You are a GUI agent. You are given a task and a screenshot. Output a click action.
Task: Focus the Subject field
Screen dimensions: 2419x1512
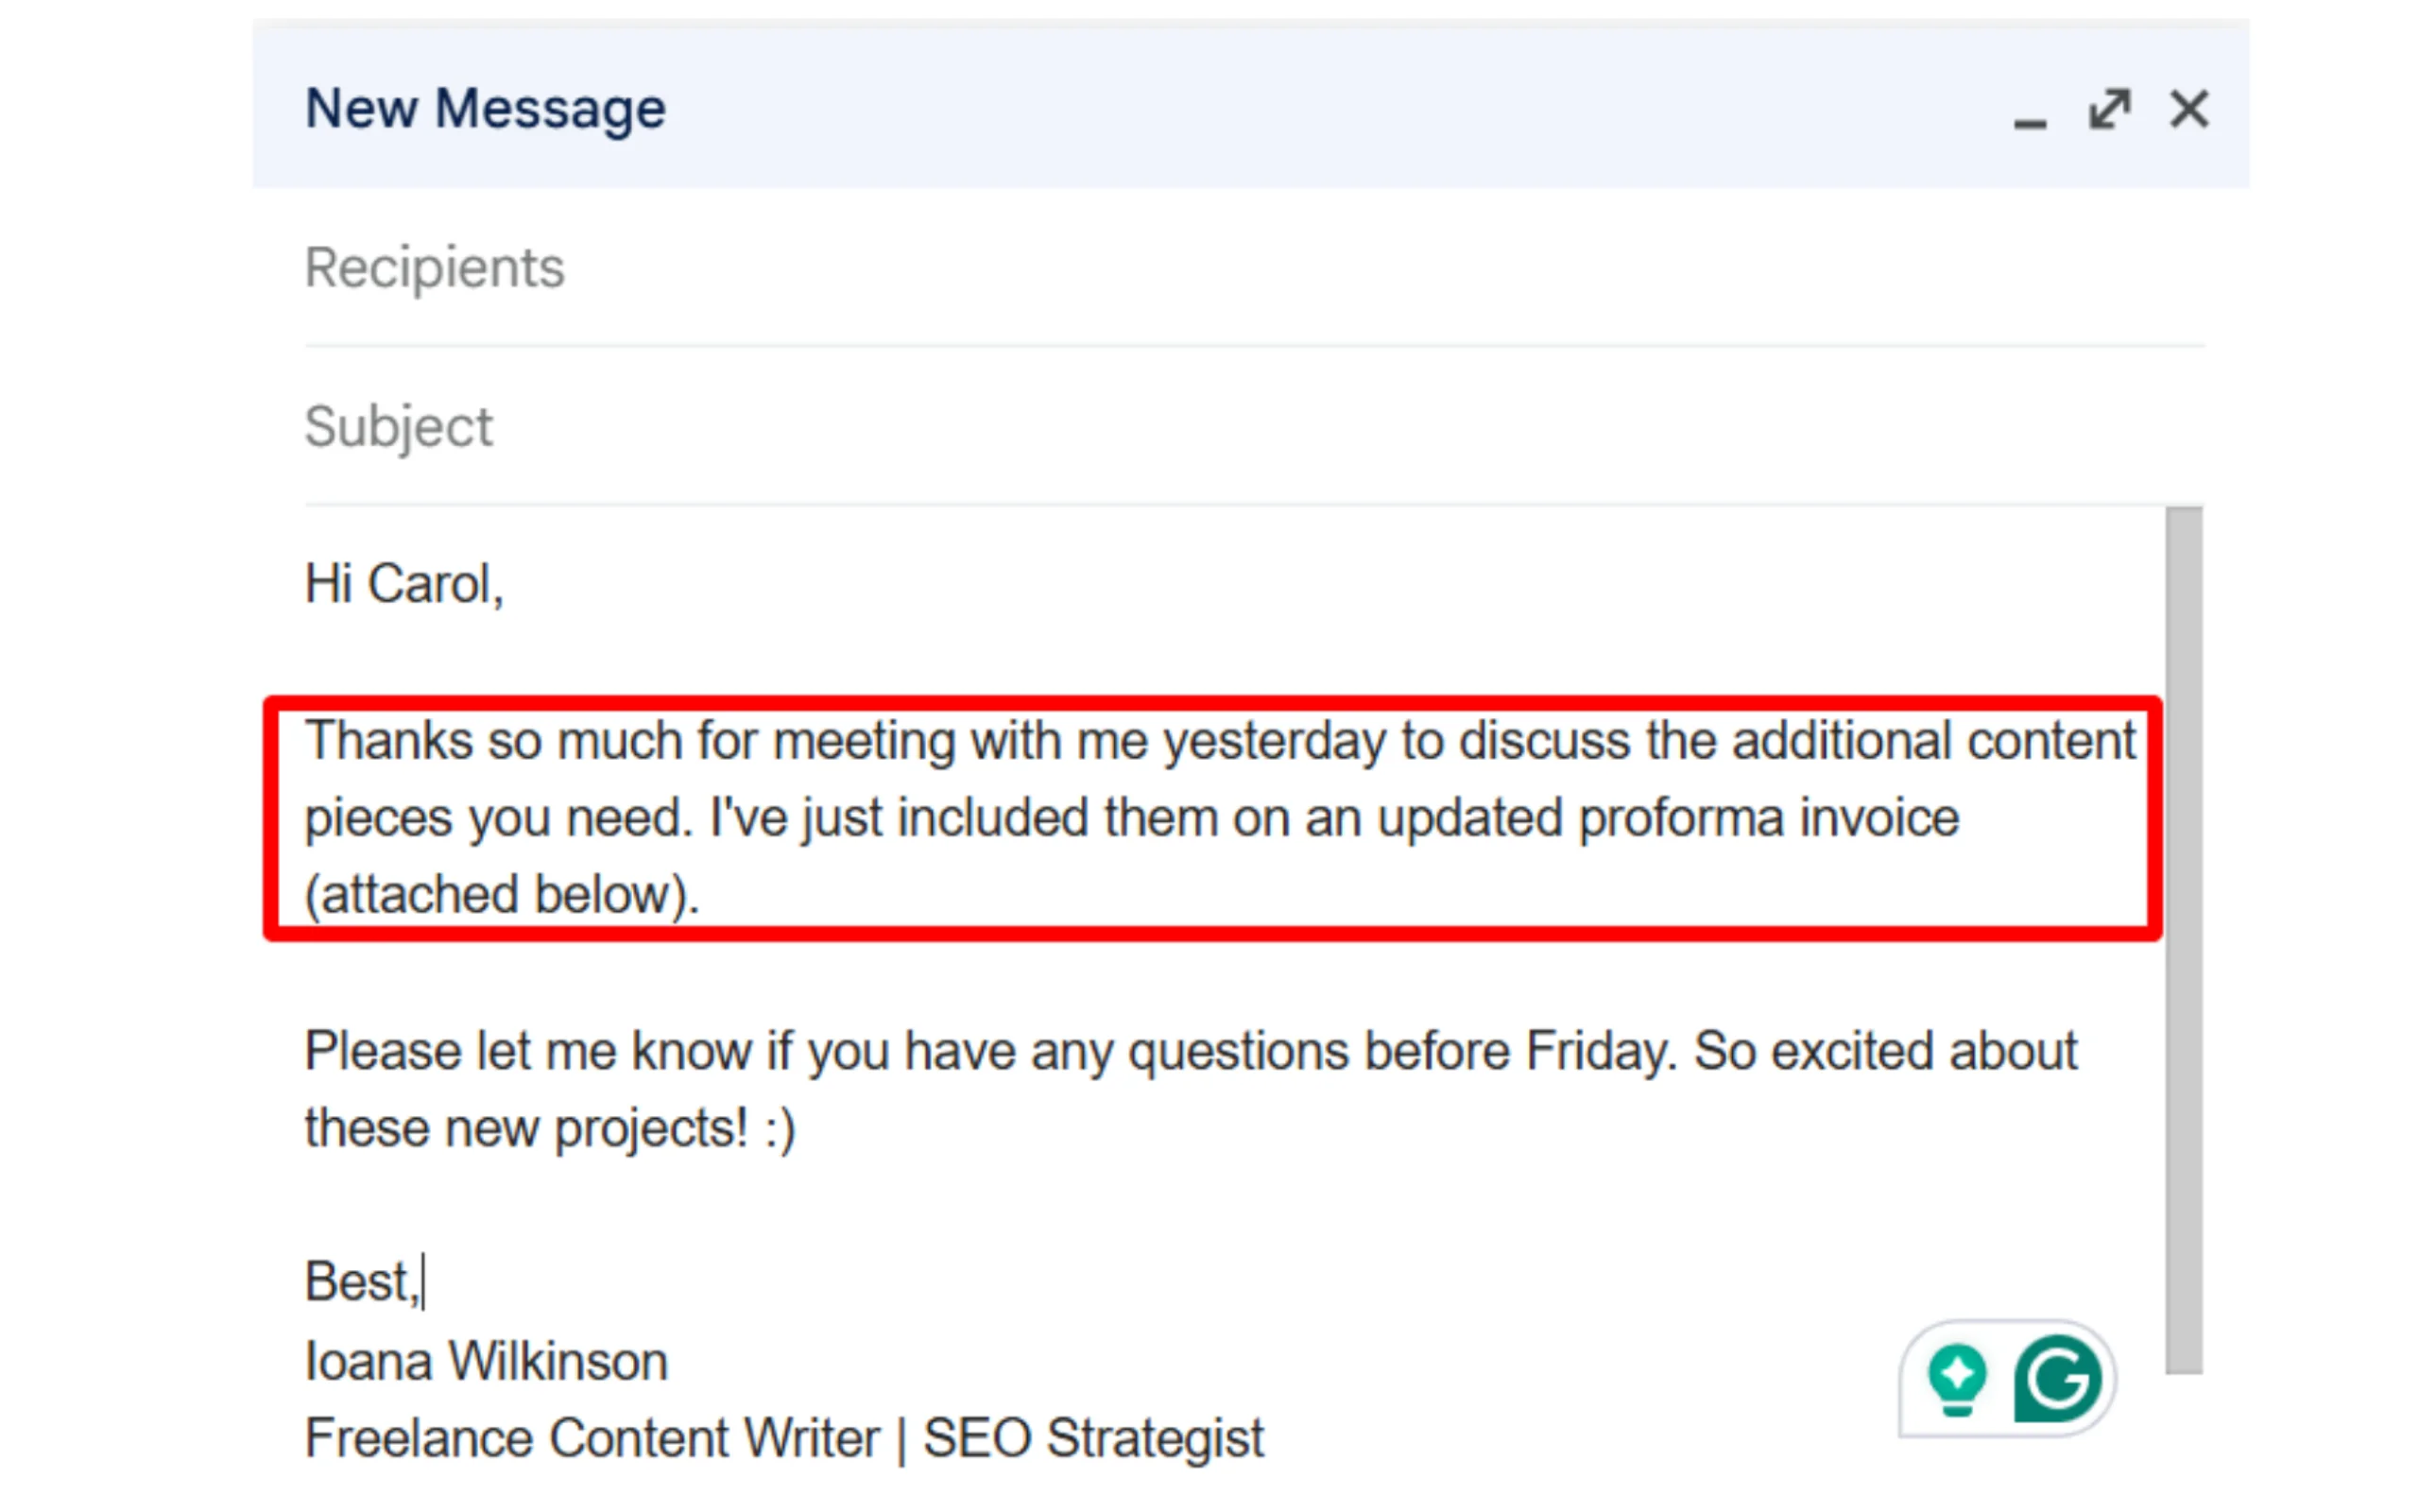click(1199, 427)
